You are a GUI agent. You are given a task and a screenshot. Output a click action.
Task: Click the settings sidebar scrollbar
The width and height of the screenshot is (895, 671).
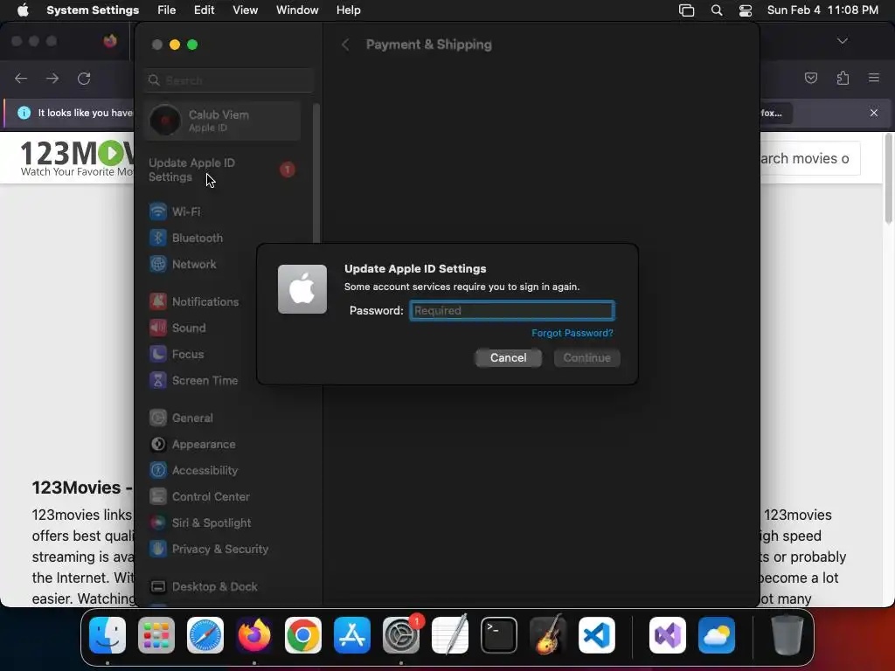316,174
